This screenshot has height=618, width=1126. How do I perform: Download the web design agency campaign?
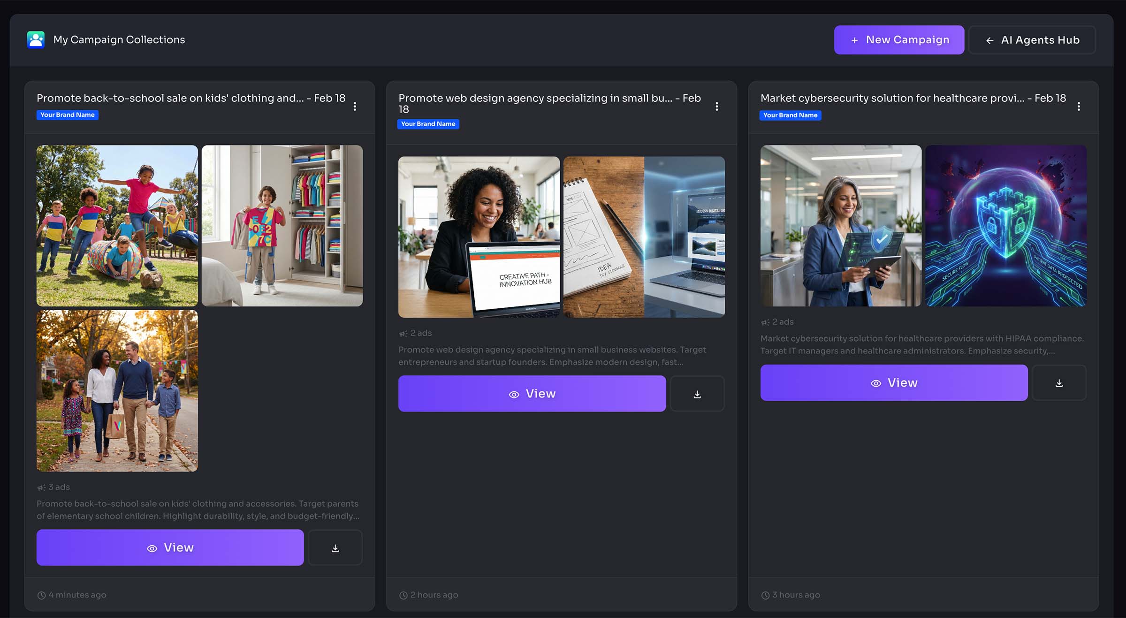697,394
